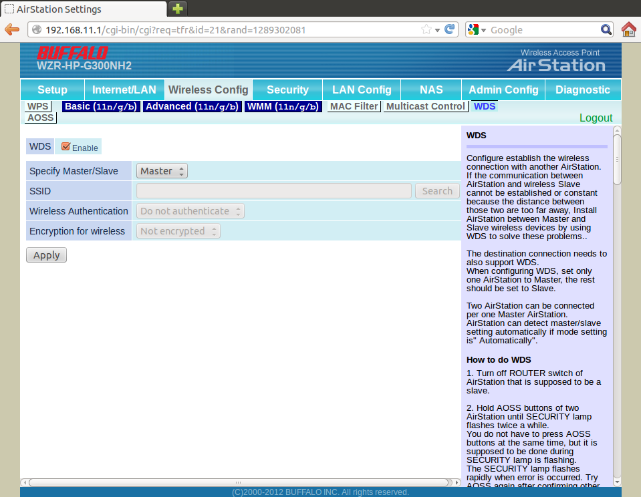The image size is (641, 497).
Task: Click the home icon in browser toolbar
Action: pyautogui.click(x=628, y=29)
